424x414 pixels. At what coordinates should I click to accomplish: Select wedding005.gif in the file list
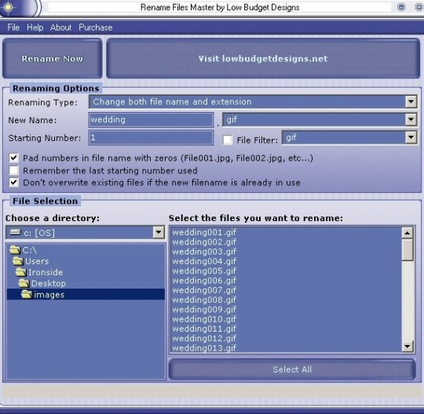(x=286, y=271)
